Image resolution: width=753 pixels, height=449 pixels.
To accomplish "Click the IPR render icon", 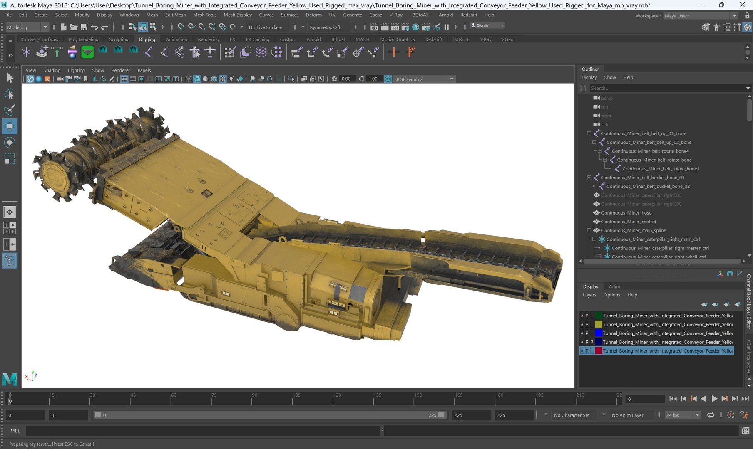I will pos(395,27).
